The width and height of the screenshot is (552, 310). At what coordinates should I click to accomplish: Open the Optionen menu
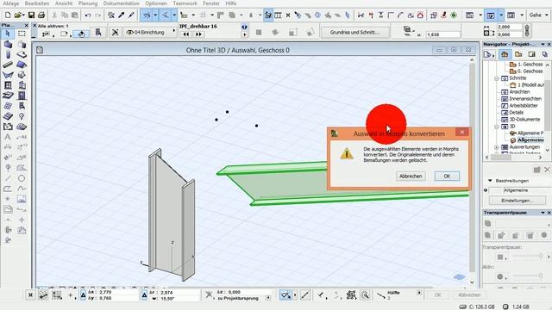pos(156,3)
